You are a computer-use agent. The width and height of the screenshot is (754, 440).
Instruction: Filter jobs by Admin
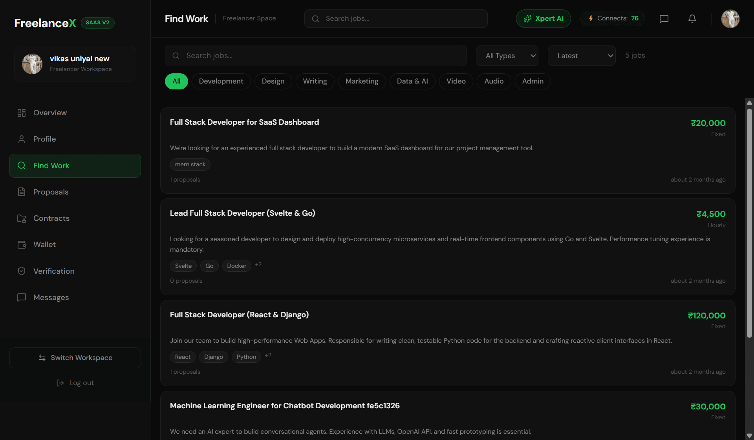click(x=533, y=81)
